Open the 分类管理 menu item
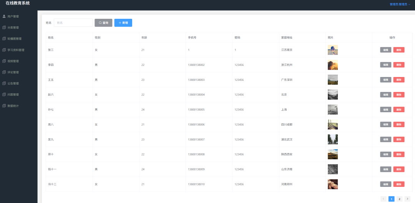Screen dimensions: 415x203 pos(18,28)
